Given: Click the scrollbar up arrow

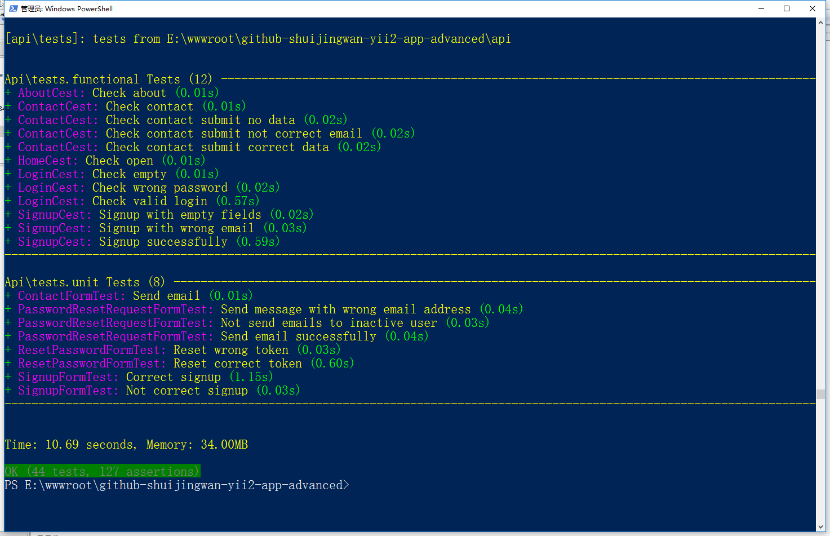Looking at the screenshot, I should (x=820, y=23).
